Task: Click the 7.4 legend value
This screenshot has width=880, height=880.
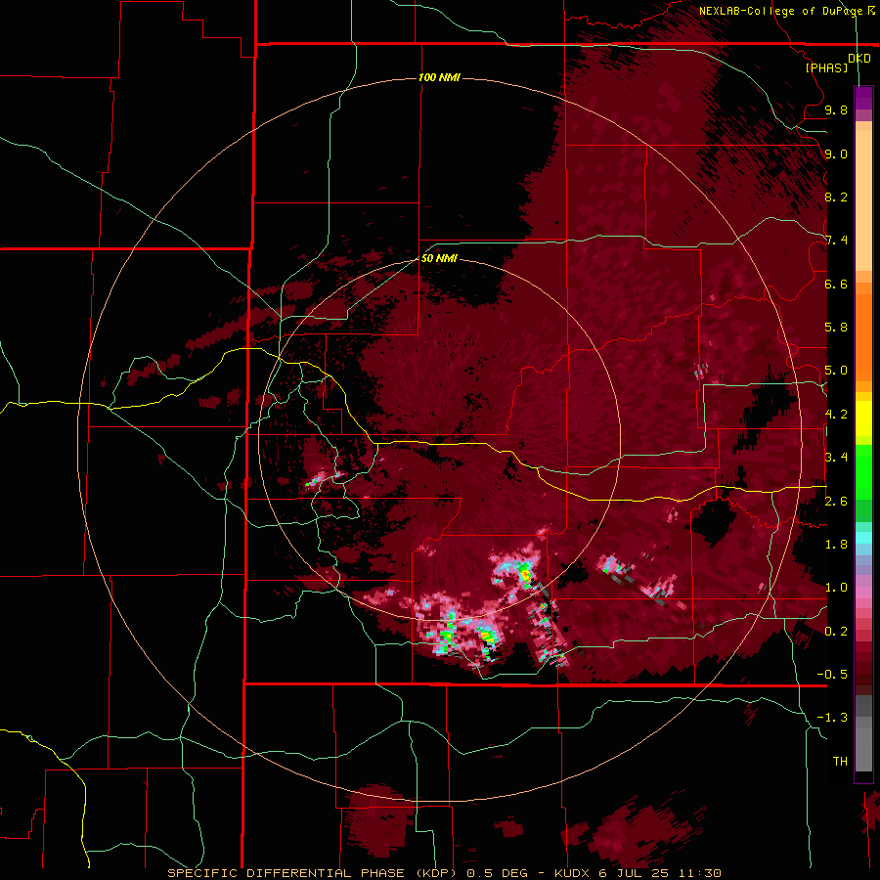Action: 836,241
